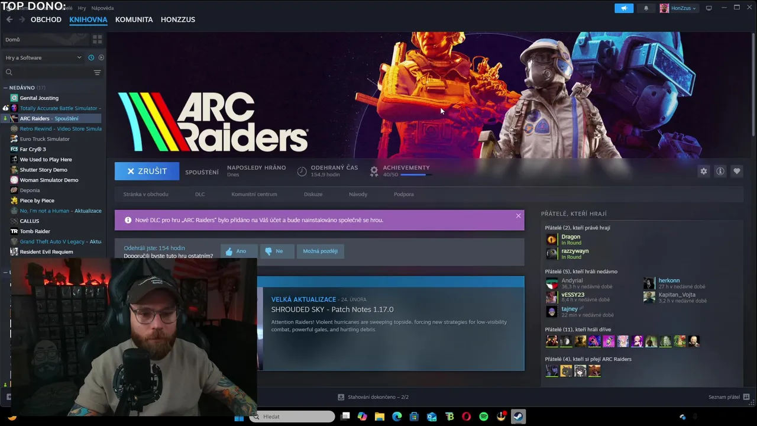The image size is (757, 426).
Task: Open advanced library filter options icon
Action: click(x=97, y=72)
